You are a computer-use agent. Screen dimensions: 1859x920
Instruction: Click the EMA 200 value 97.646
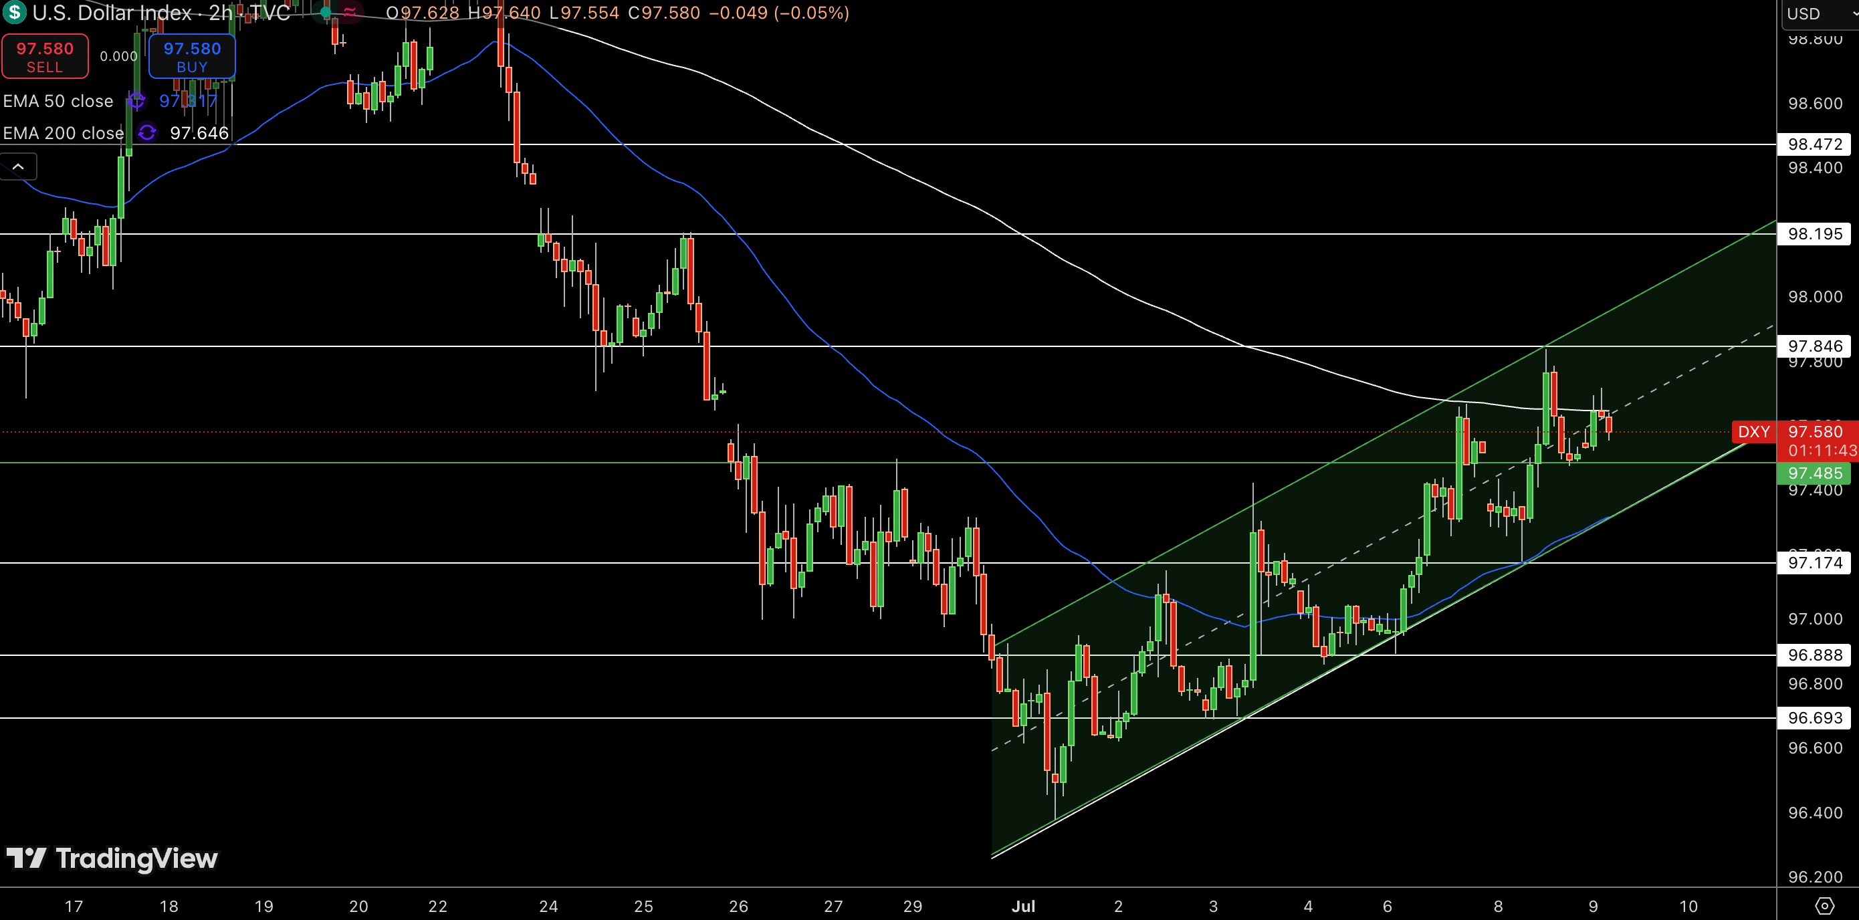pyautogui.click(x=199, y=133)
